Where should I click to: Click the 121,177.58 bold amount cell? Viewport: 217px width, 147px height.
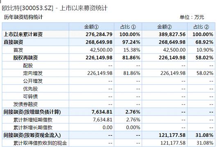(172, 135)
